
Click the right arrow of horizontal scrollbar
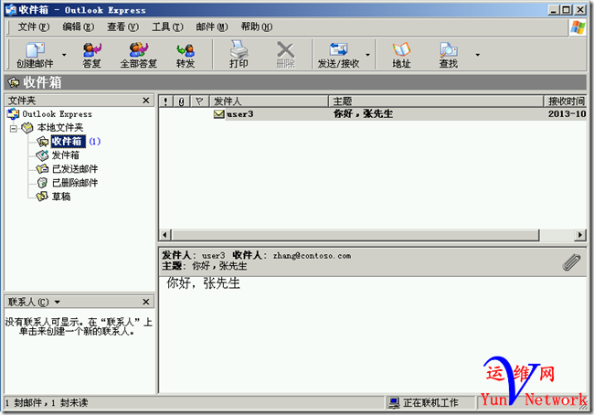pyautogui.click(x=580, y=235)
